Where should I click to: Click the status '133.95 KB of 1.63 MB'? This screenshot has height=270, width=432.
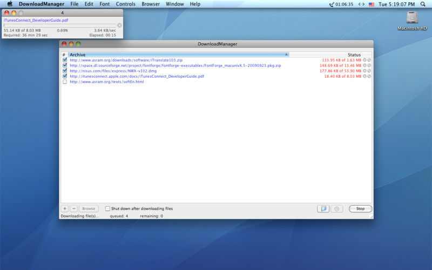pos(341,60)
